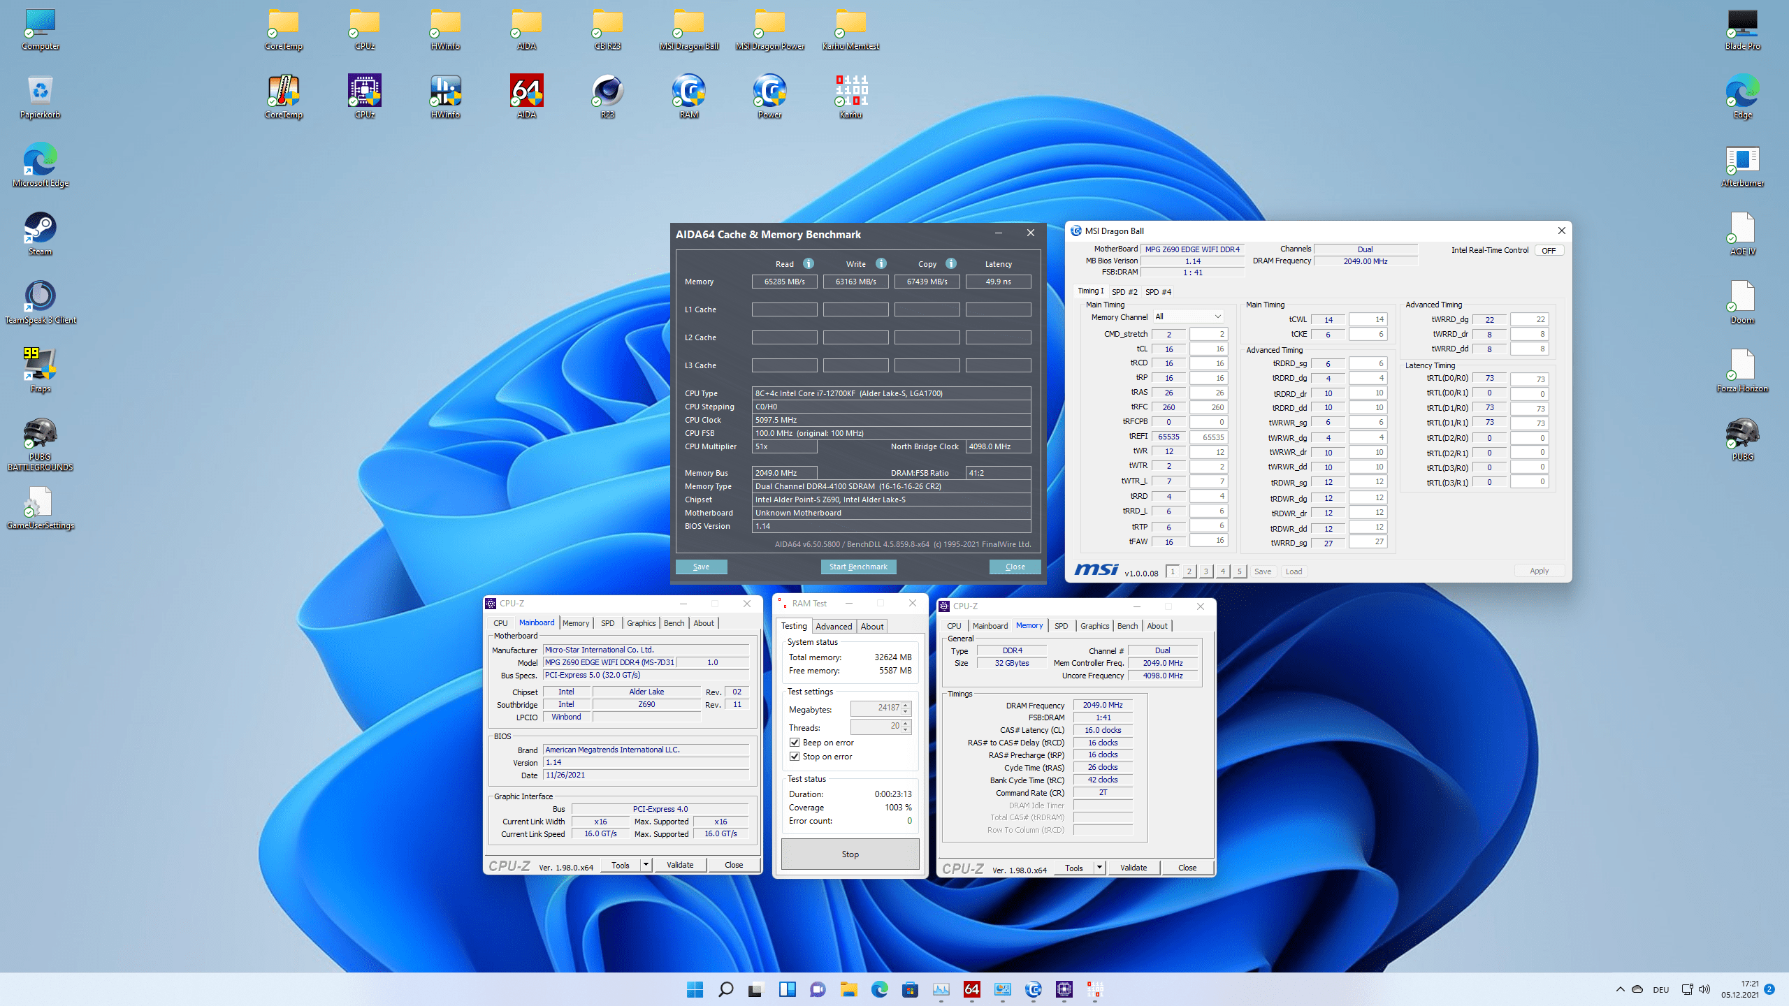
Task: Click the Close button in AIDA64 benchmark
Action: tap(1015, 567)
